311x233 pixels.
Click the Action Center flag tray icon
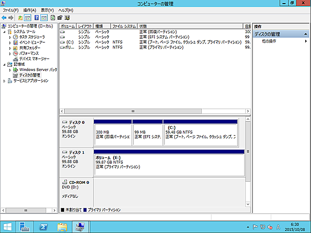pyautogui.click(x=255, y=227)
